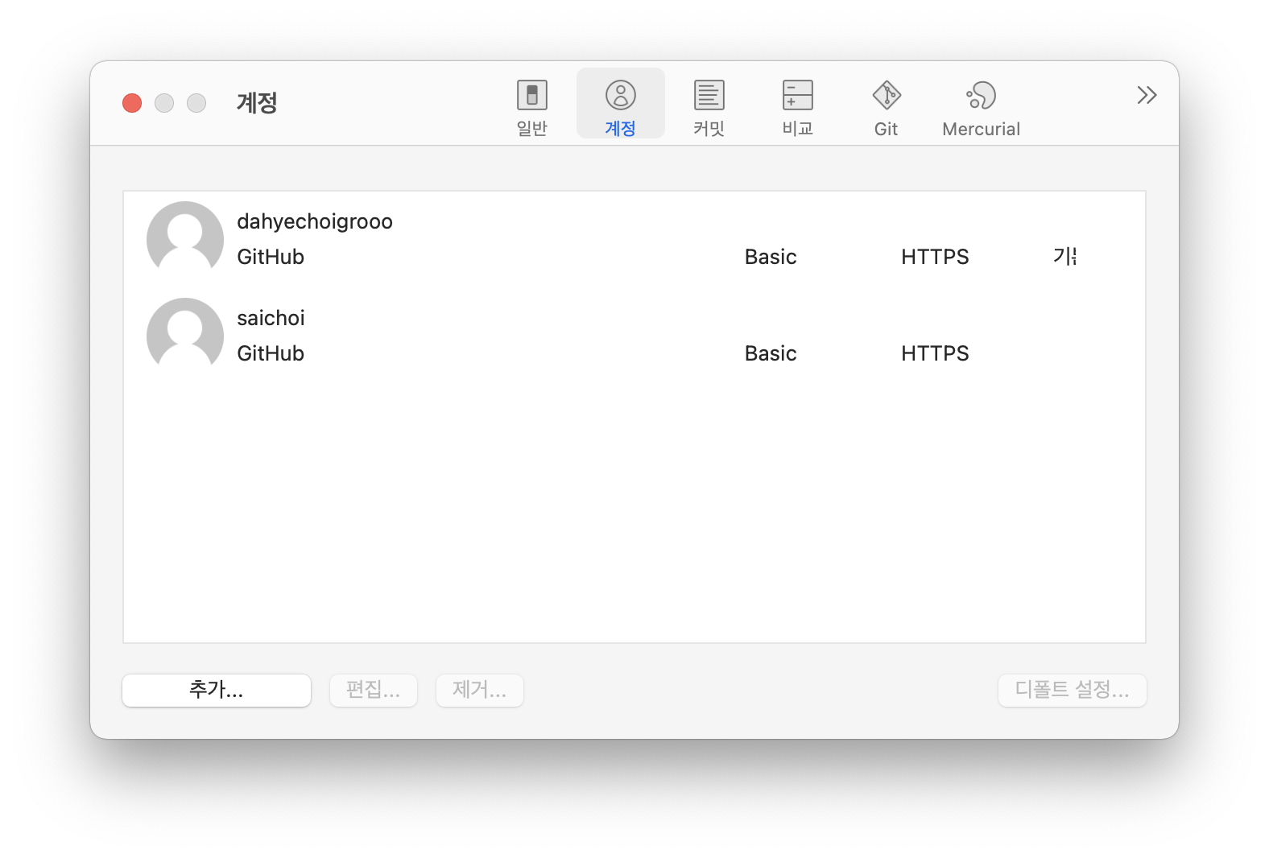
Task: Click the 편집... (Edit) button
Action: 374,690
